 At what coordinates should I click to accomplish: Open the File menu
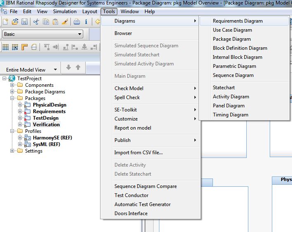14,12
